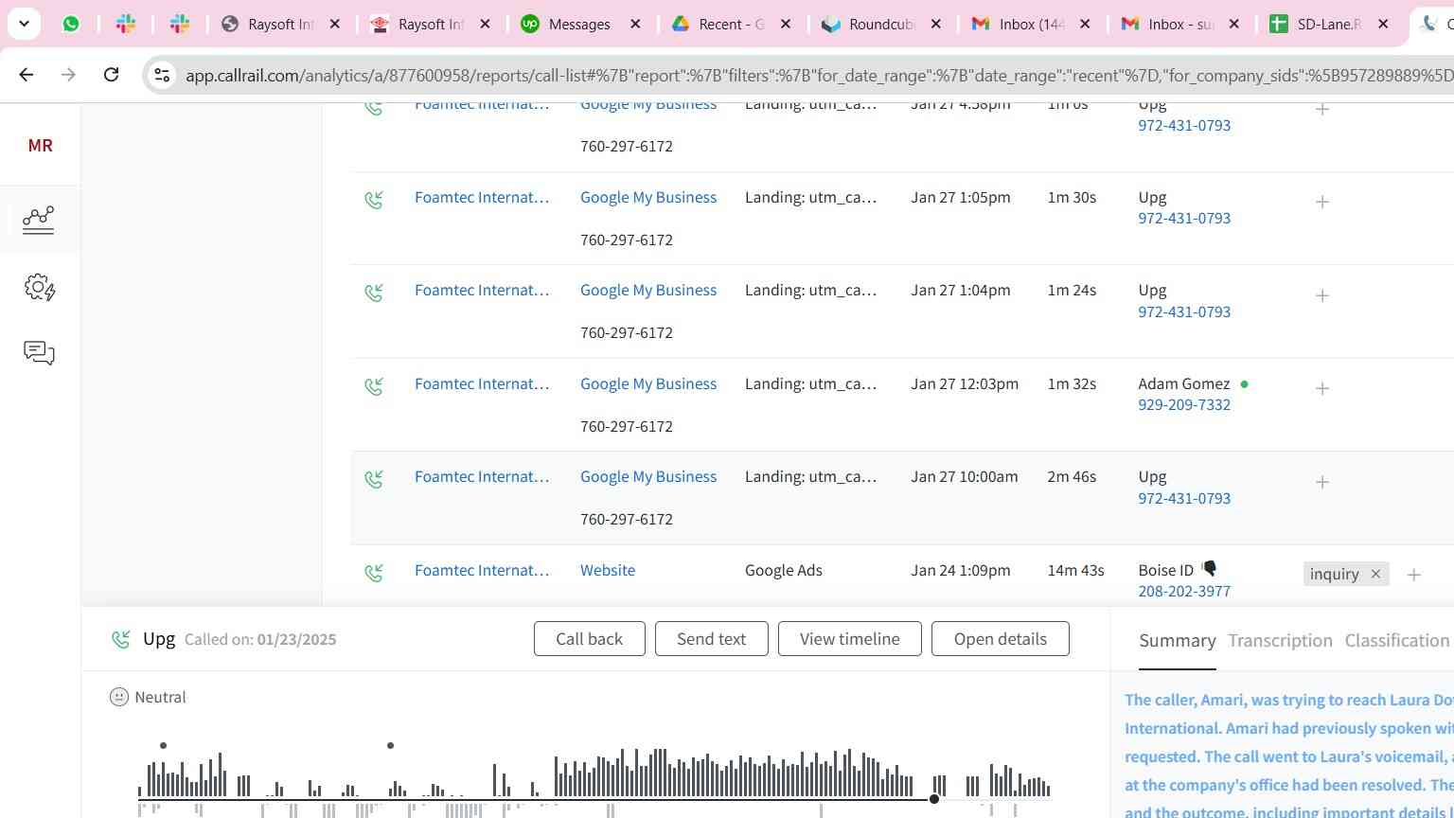Close the SD-Lane spreadsheet tab
This screenshot has width=1454, height=818.
click(x=1383, y=24)
